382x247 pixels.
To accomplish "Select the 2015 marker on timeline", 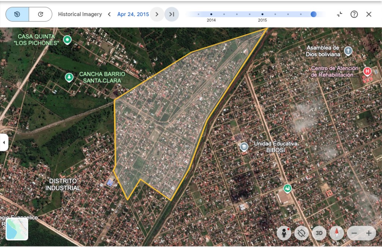I will coord(262,14).
